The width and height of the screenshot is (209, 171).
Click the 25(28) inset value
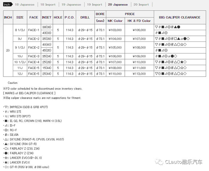[x=47, y=62]
